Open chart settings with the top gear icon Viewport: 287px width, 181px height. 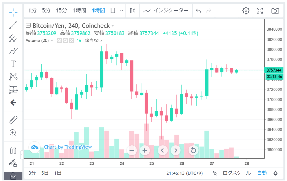[x=246, y=11]
